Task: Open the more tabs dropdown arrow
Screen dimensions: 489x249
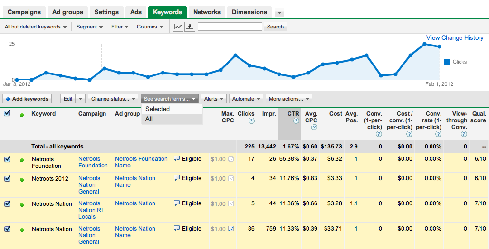Action: (x=279, y=13)
